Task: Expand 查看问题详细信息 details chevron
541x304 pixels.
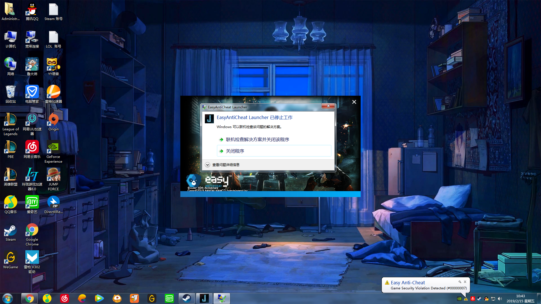Action: pyautogui.click(x=208, y=165)
